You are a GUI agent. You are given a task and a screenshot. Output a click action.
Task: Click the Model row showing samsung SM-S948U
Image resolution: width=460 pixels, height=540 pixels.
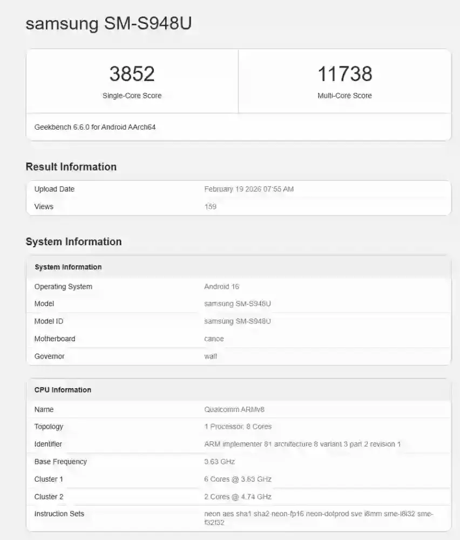click(236, 303)
